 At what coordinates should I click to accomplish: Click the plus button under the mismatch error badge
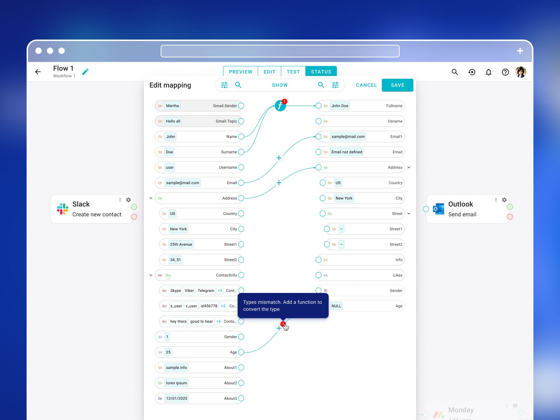click(x=279, y=328)
